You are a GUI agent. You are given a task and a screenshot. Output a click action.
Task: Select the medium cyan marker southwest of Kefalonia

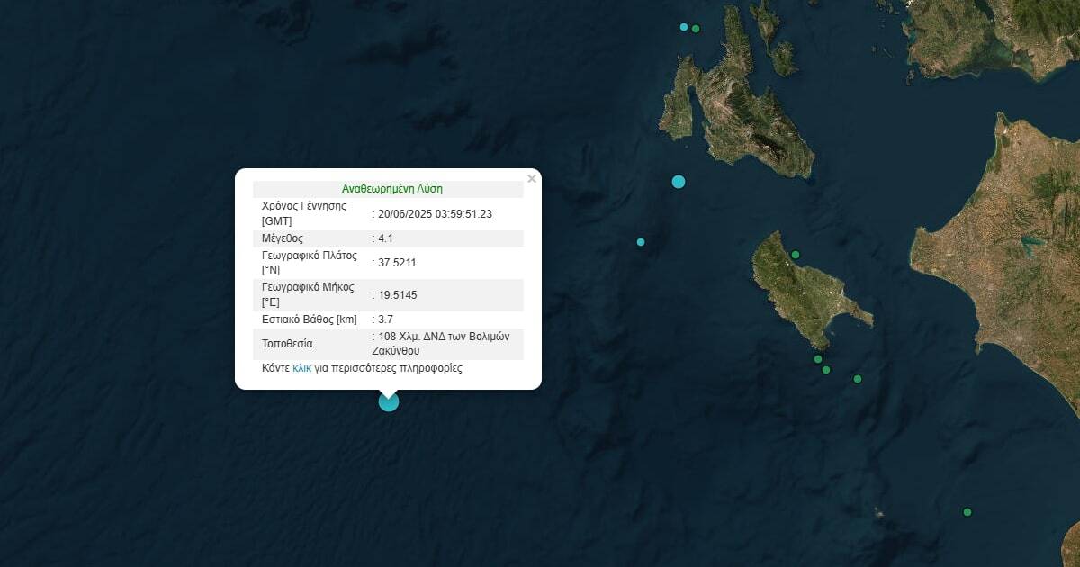679,182
